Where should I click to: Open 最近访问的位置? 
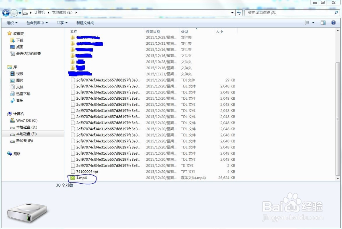[x=28, y=54]
